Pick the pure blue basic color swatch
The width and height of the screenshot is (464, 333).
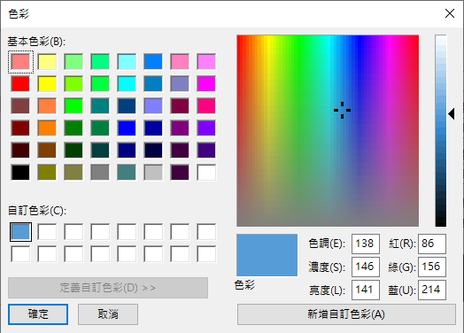[127, 128]
